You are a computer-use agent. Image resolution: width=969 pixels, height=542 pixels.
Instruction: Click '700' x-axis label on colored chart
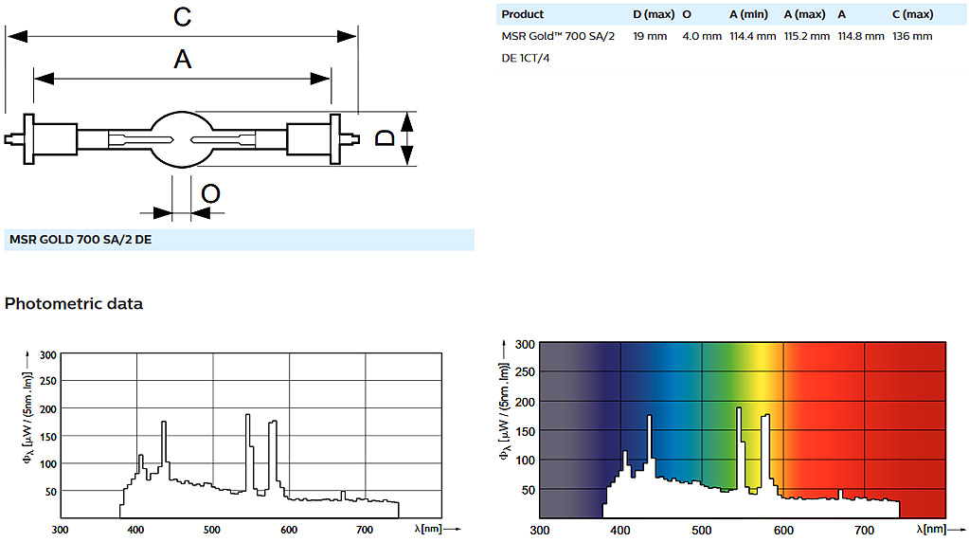[x=864, y=531]
